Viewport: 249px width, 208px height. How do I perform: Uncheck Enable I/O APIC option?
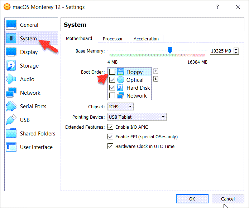coord(110,127)
